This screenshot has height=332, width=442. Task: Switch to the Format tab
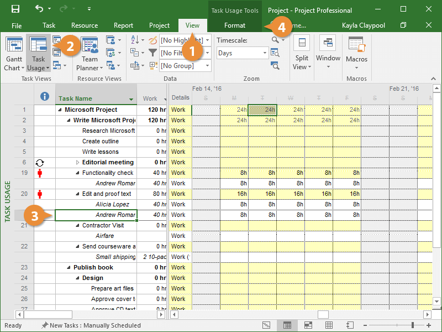pyautogui.click(x=235, y=25)
